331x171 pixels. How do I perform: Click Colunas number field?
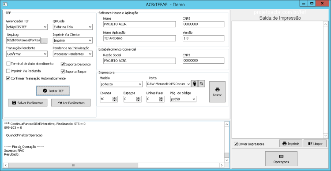tap(106, 99)
